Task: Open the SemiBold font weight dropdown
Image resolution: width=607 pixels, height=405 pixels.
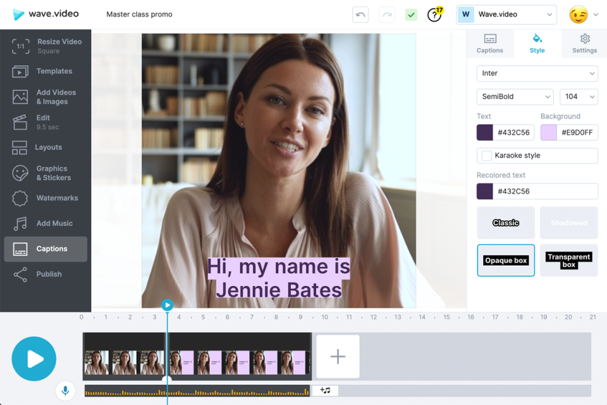Action: tap(515, 97)
